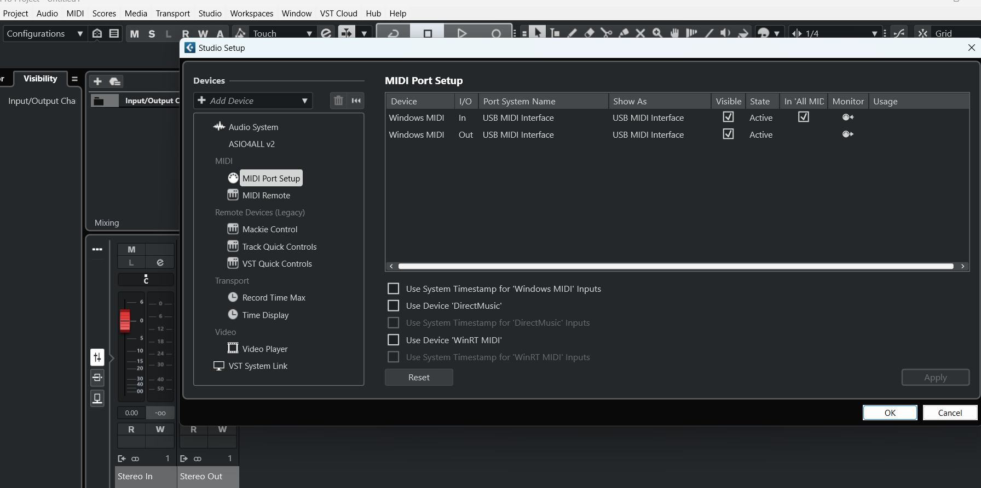Click the Show As column header
This screenshot has width=981, height=488.
(660, 101)
